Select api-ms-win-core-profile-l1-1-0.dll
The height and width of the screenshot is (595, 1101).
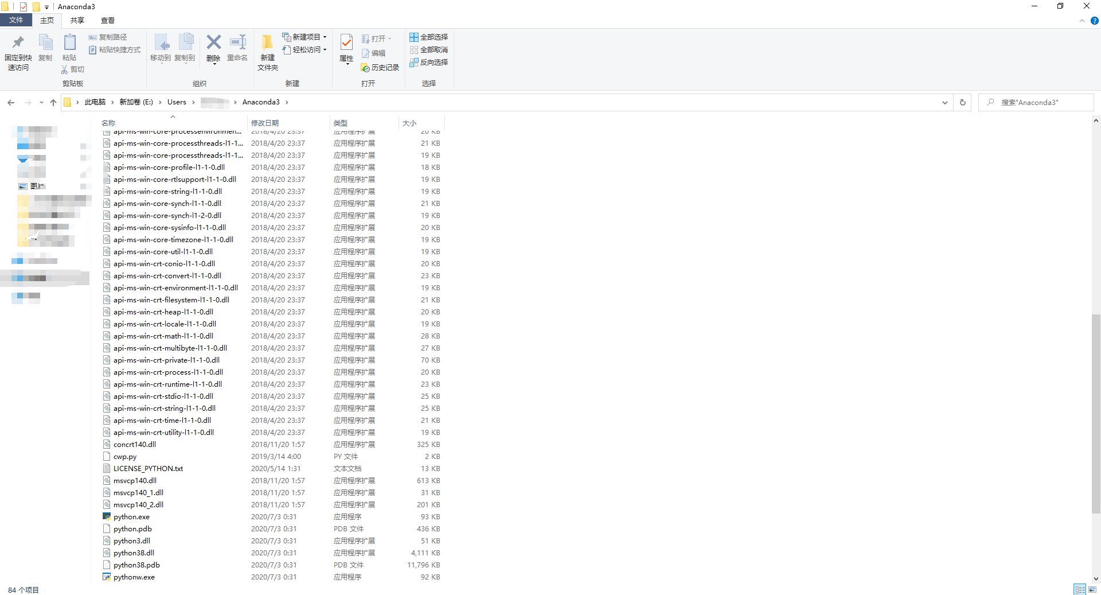[x=169, y=168]
